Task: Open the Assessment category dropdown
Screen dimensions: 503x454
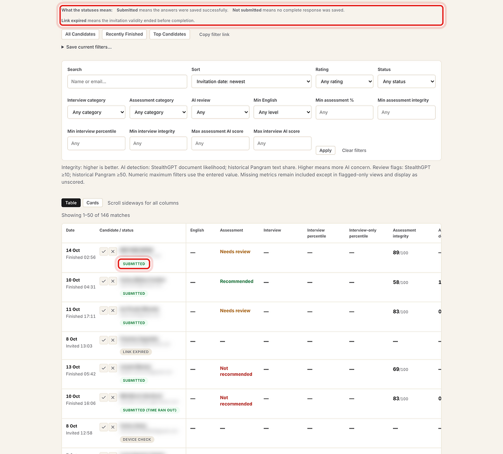Action: (x=158, y=113)
